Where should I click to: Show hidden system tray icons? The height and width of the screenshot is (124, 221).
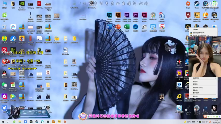198,122
